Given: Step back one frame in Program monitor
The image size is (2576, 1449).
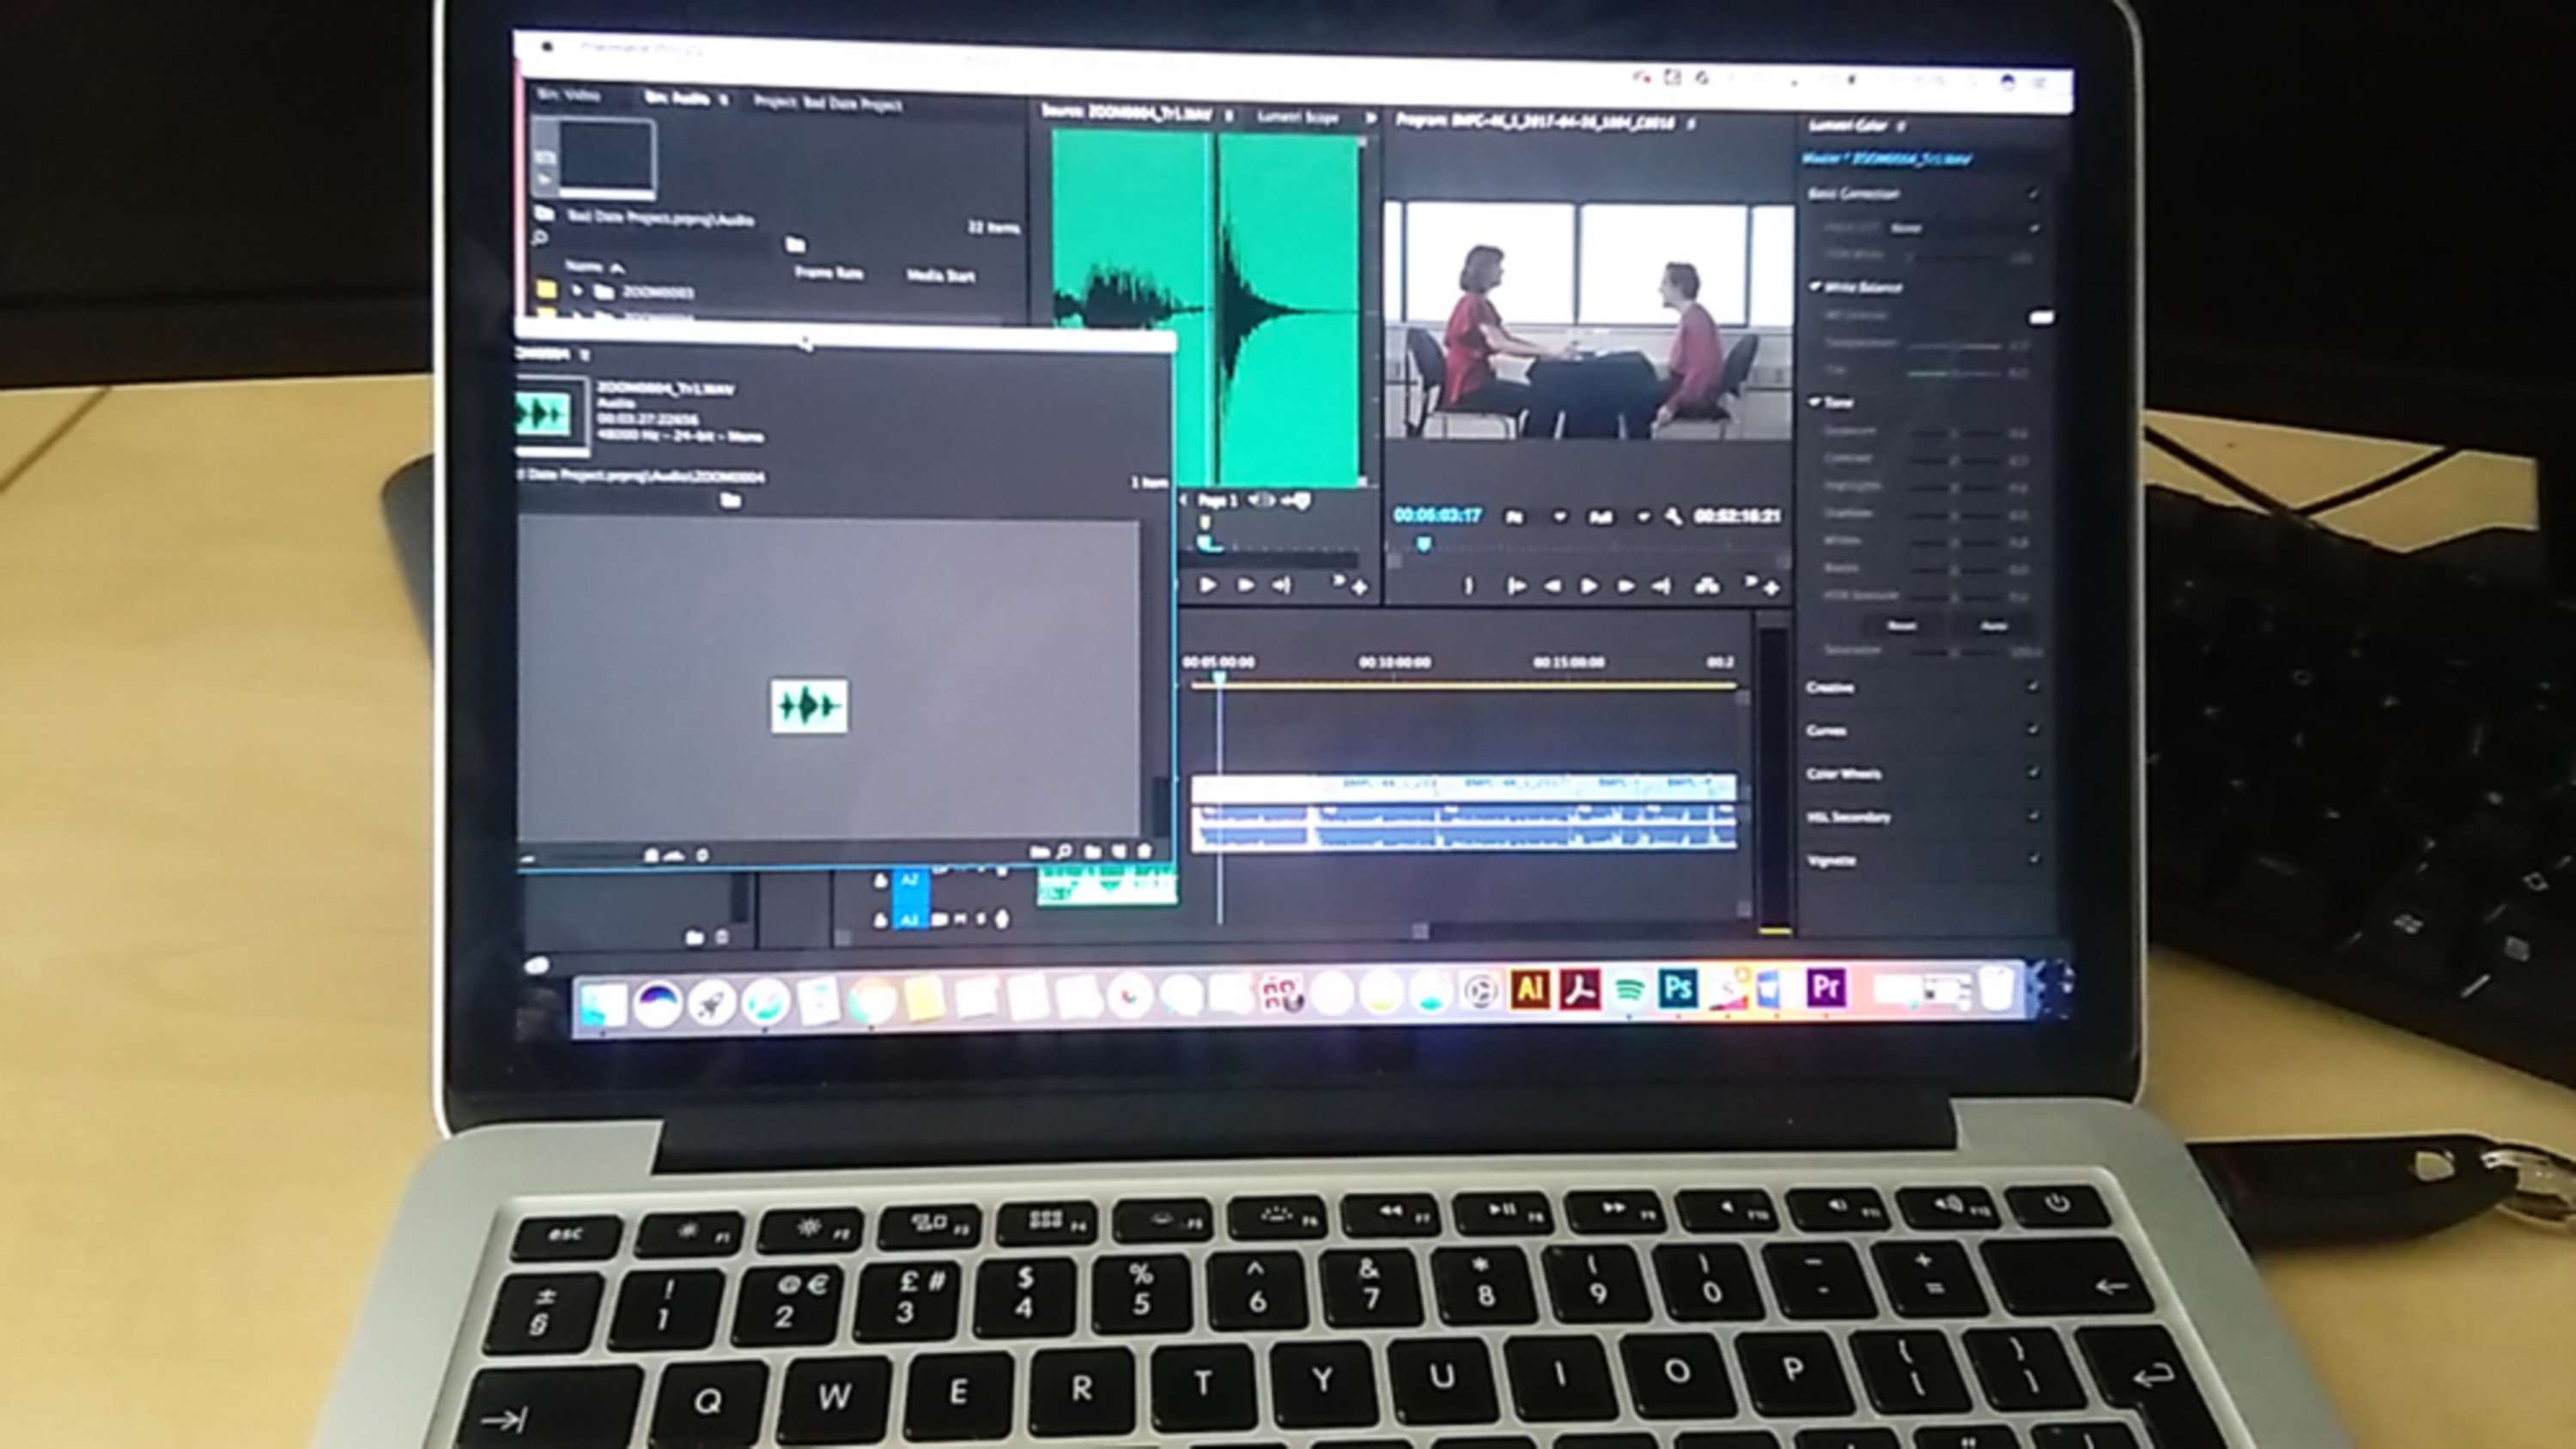Looking at the screenshot, I should coord(1552,587).
